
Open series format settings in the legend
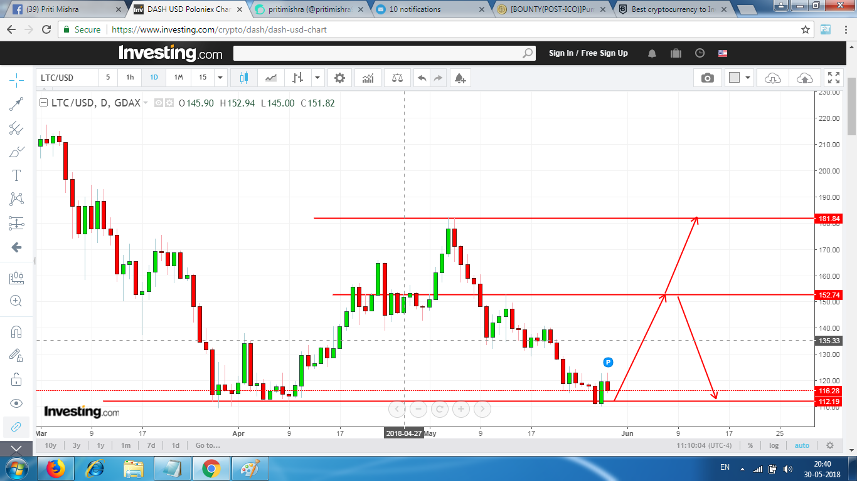(169, 103)
